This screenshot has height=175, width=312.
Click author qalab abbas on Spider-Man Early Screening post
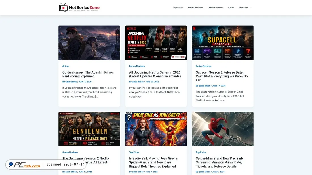point(204,172)
